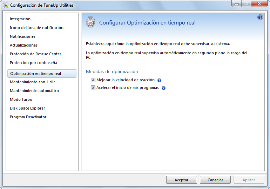Click info icon beside Mejorar la velocidad de reacción
Image resolution: width=270 pixels, height=189 pixels.
point(159,80)
